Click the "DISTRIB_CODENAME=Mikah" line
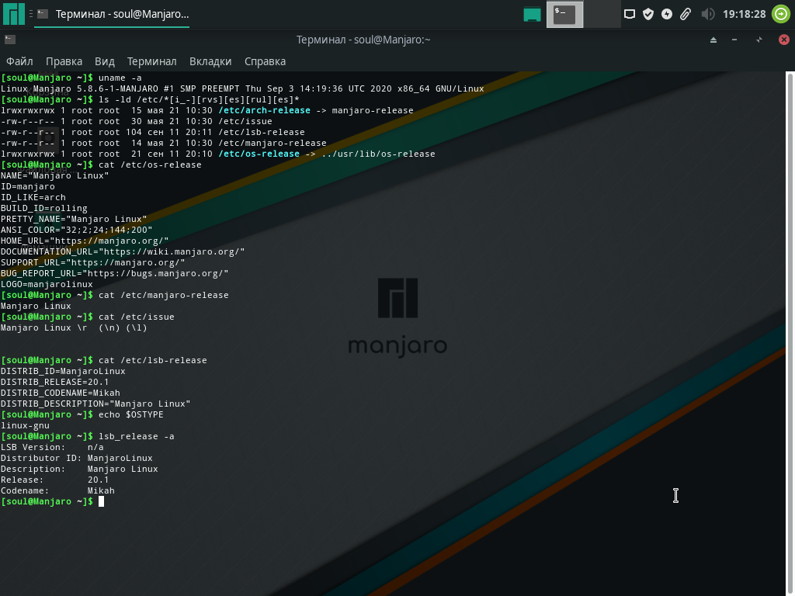Screen dimensions: 795x596 coord(61,393)
